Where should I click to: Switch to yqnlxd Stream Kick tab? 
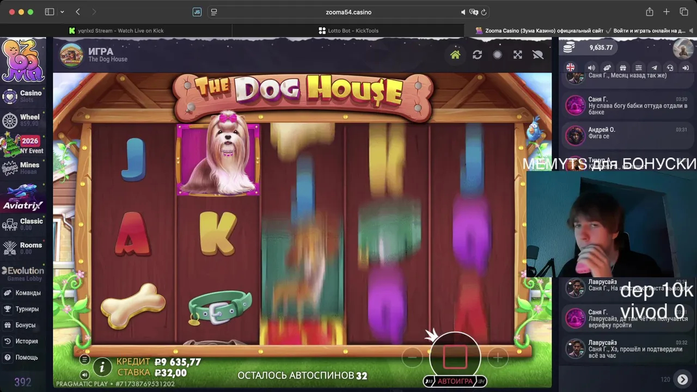(x=116, y=30)
